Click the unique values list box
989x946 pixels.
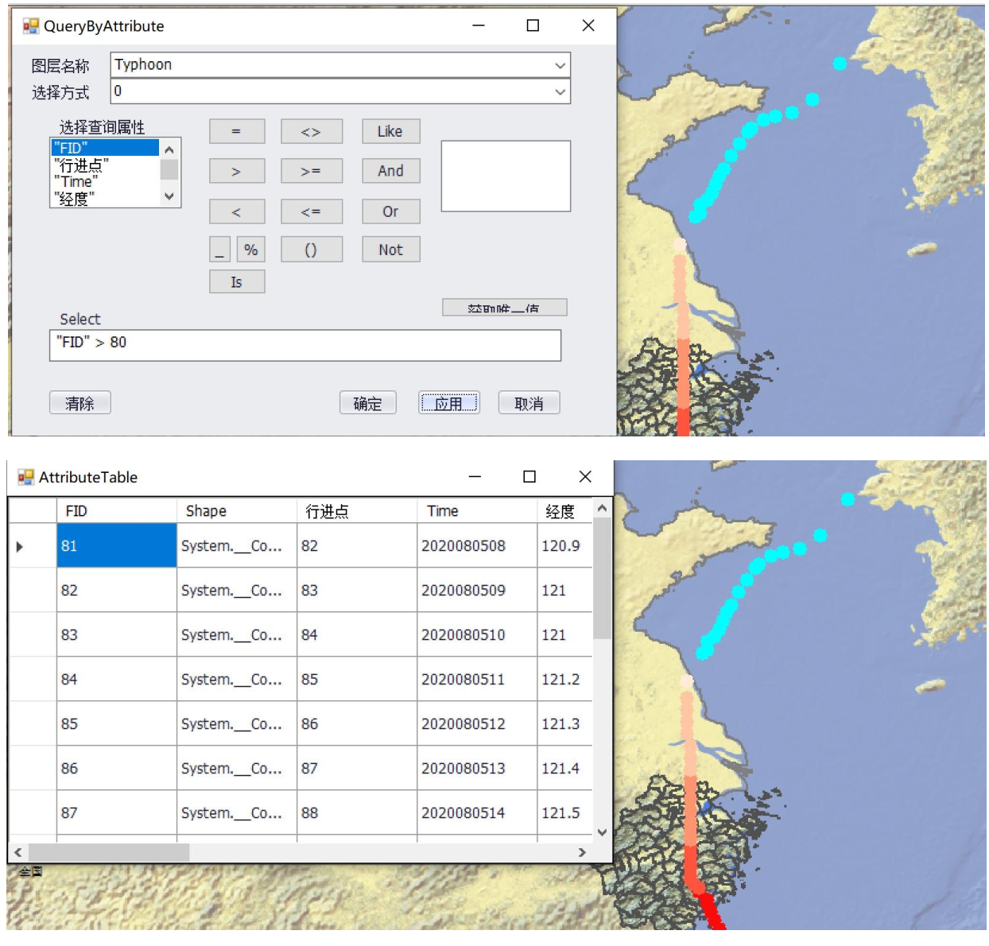pos(506,176)
